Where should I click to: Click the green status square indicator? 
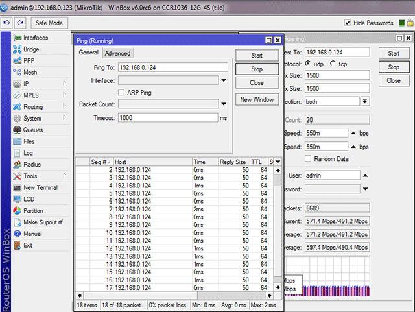(402, 23)
